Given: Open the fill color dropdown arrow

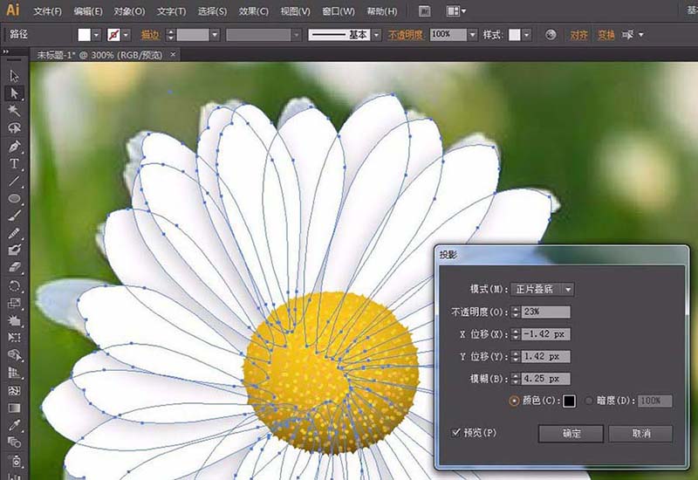Looking at the screenshot, I should pos(96,35).
